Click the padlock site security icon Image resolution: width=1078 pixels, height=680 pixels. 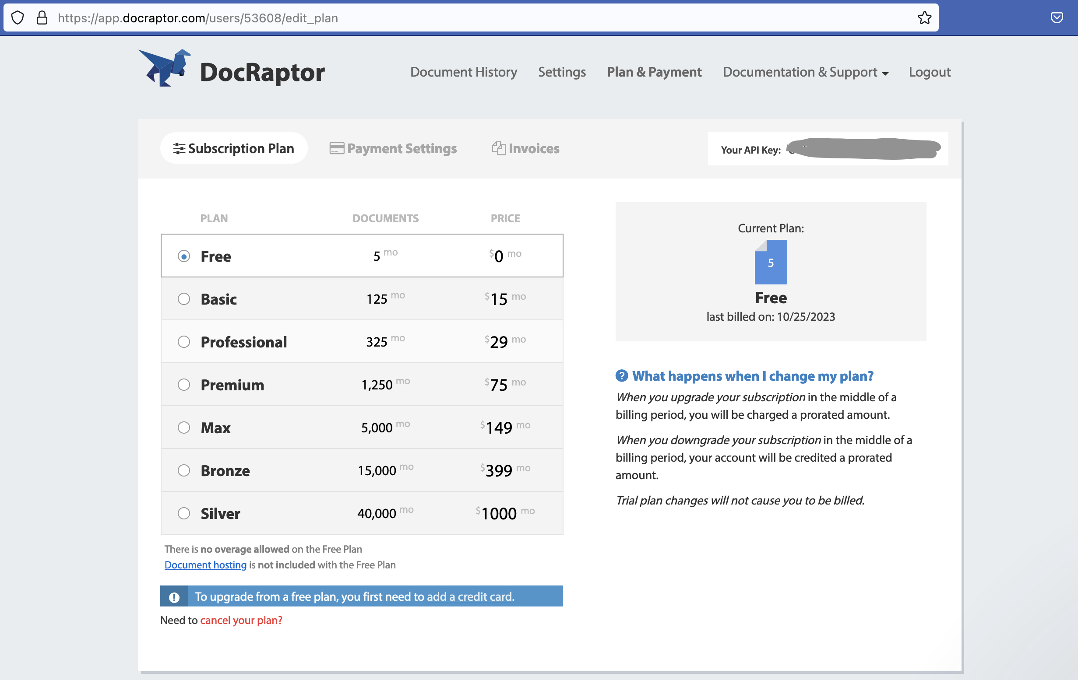click(42, 18)
